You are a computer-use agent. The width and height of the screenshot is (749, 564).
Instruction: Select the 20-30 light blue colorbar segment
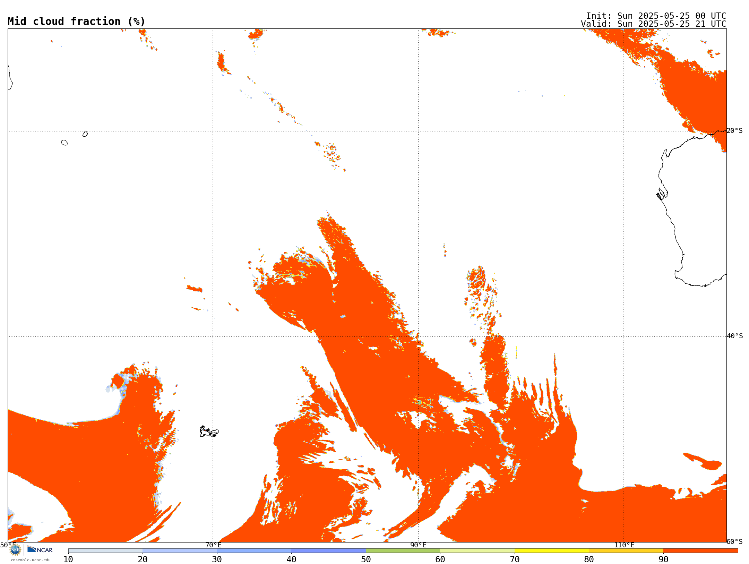(180, 551)
